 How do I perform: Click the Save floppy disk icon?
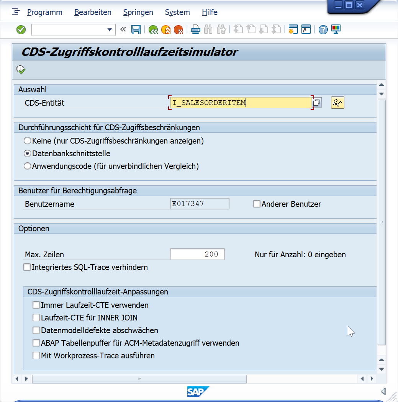(136, 29)
